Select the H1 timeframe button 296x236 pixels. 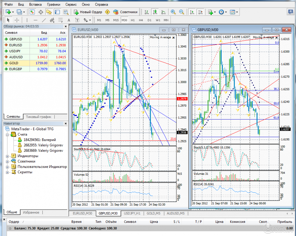coord(133,20)
